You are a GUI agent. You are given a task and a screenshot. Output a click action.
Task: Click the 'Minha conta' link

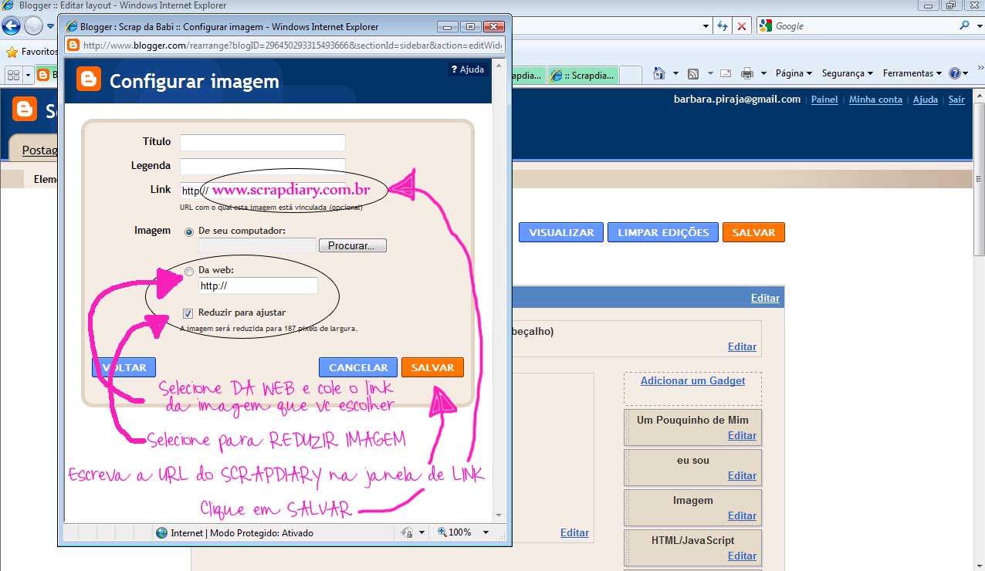click(875, 100)
